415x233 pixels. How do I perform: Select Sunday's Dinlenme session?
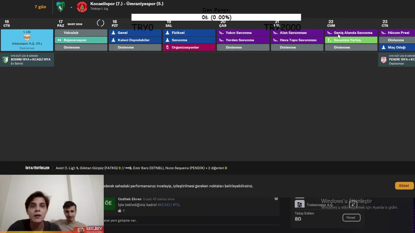coord(81,47)
